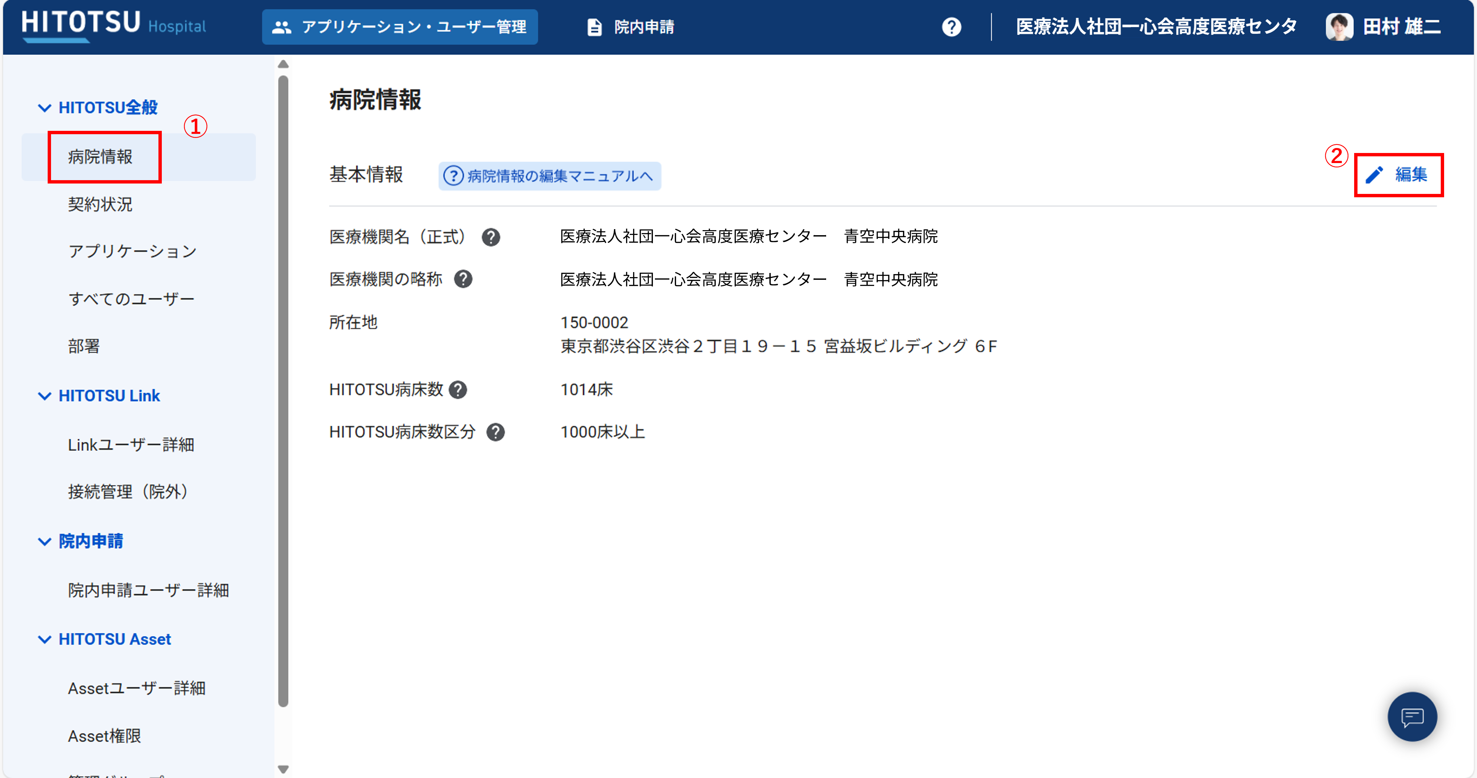Click help icon next to 医療機関名（正式）

pyautogui.click(x=491, y=237)
